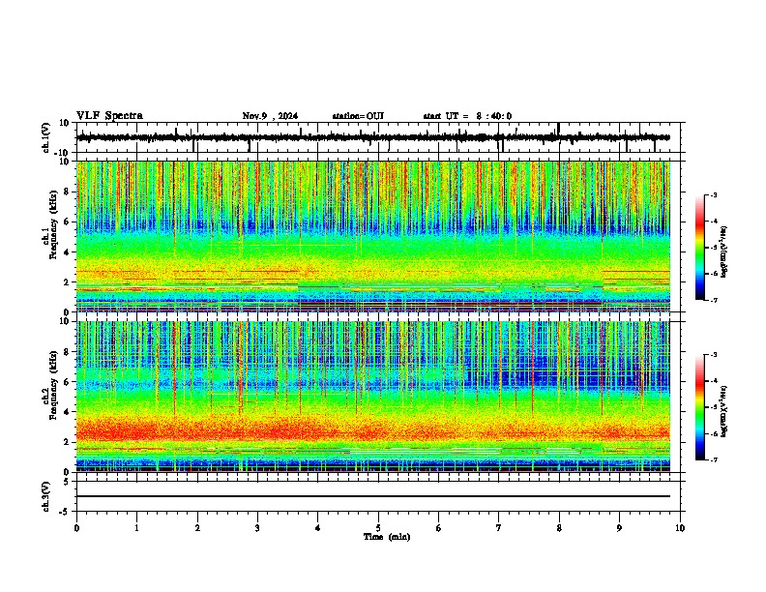The width and height of the screenshot is (766, 592).
Task: Click the "VLF Spectra" title text
Action: (x=109, y=116)
